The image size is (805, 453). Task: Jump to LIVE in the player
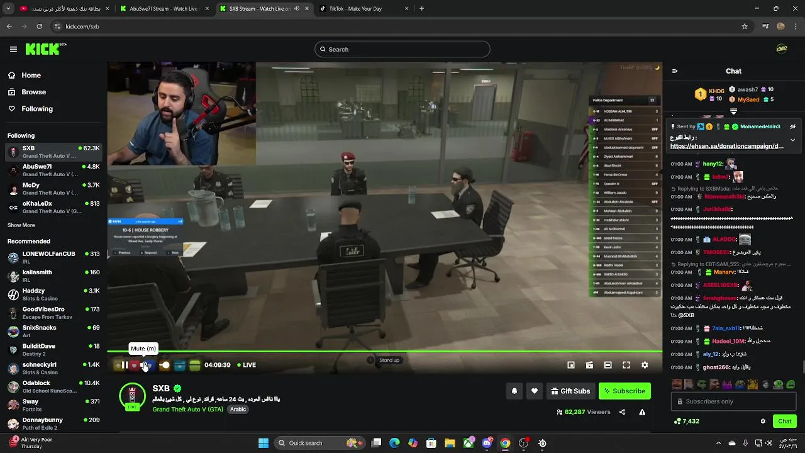click(x=247, y=365)
